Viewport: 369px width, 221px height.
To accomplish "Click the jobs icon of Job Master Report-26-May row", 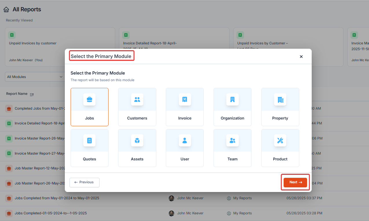I will (9, 183).
